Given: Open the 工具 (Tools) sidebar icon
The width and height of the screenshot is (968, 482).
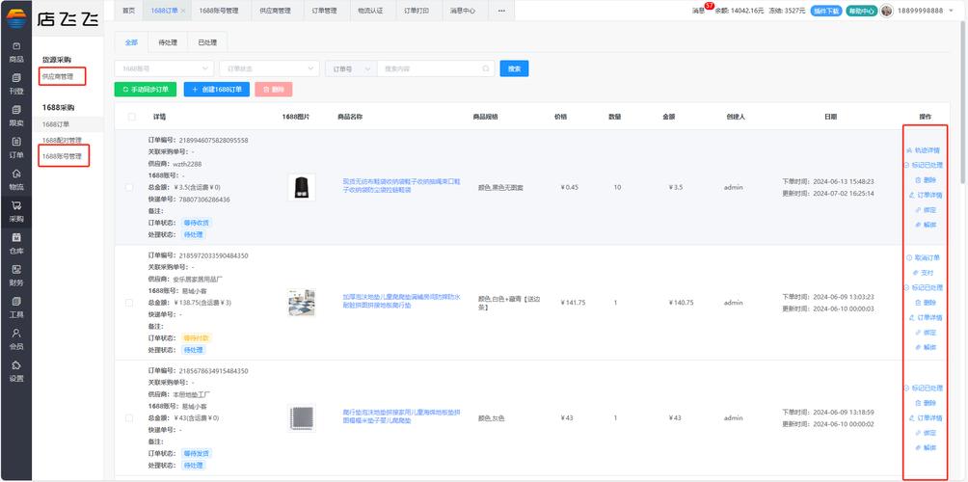Looking at the screenshot, I should (16, 306).
